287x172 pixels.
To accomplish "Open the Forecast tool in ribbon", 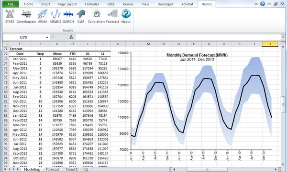I will pyautogui.click(x=112, y=16).
